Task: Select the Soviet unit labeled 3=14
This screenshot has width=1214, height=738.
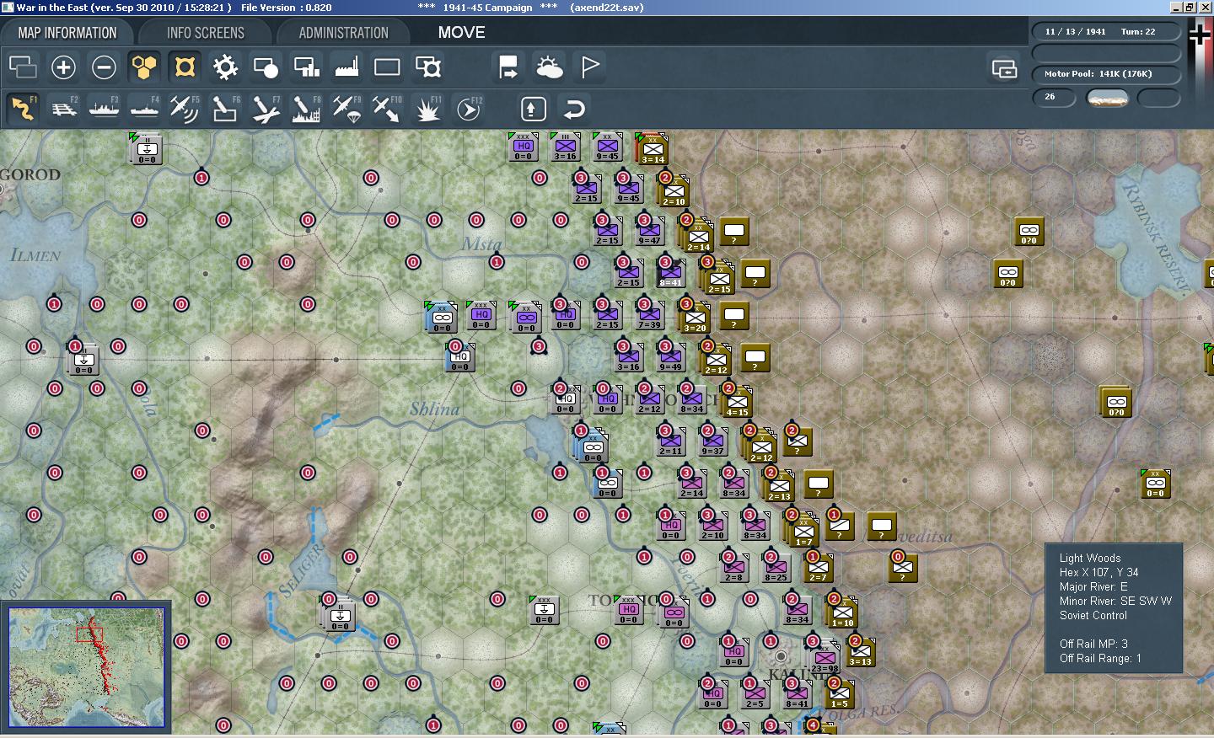Action: [x=653, y=149]
